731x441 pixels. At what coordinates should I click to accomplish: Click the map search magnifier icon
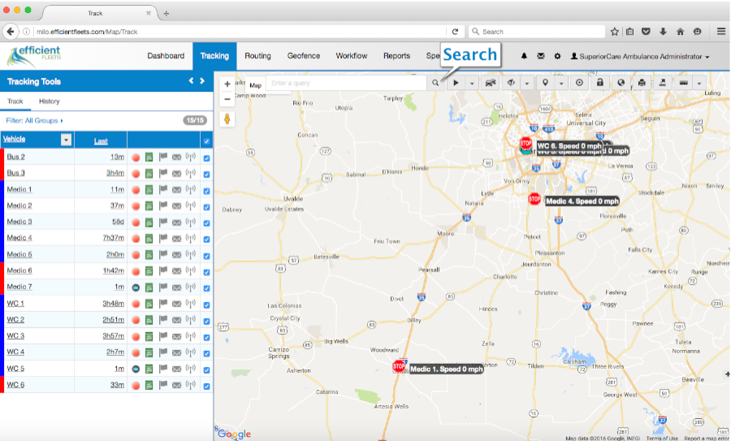pos(435,83)
